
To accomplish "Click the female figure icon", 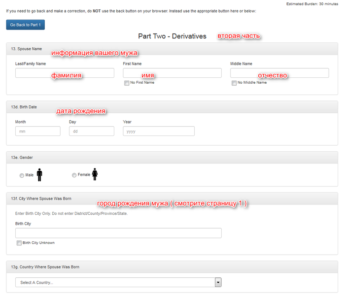I will click(x=95, y=174).
